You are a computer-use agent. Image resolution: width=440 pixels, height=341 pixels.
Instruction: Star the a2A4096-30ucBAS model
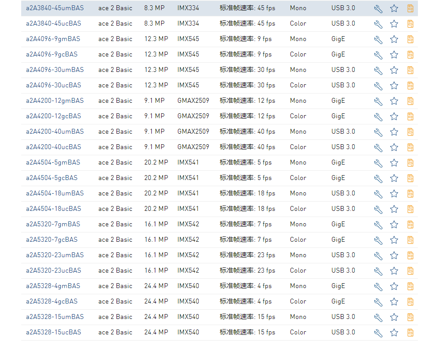[x=394, y=86]
